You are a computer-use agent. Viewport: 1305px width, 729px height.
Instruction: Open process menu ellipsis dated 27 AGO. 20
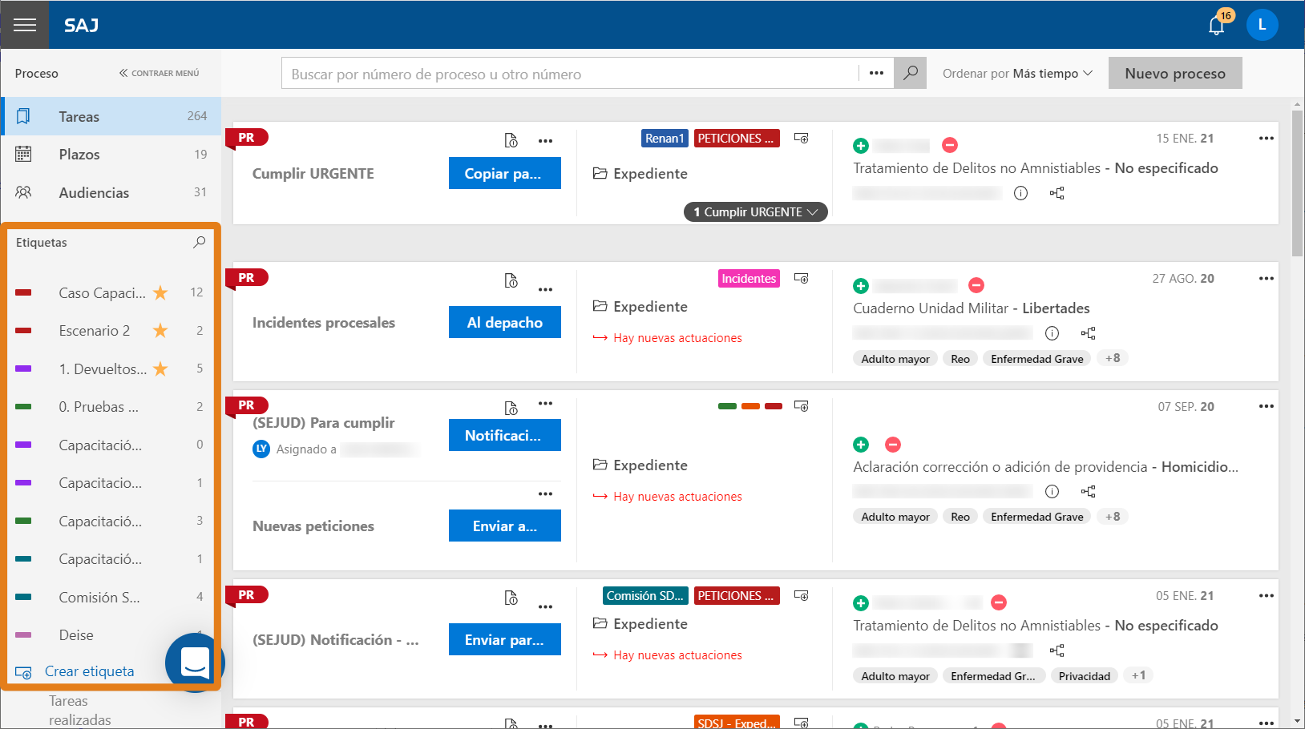coord(1266,279)
